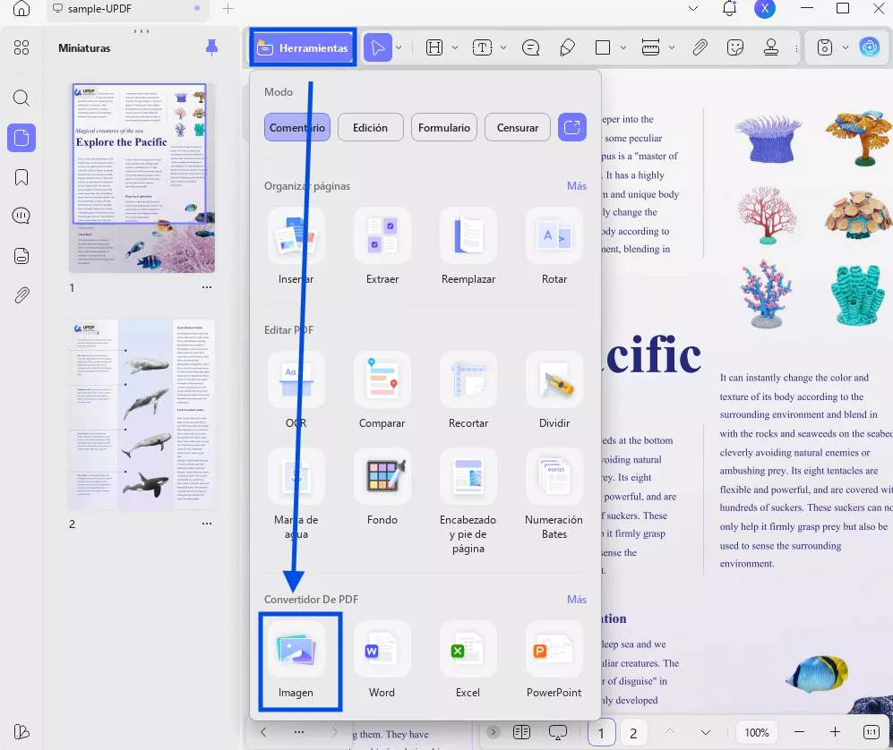Expand the selection tool dropdown arrow

pos(399,47)
